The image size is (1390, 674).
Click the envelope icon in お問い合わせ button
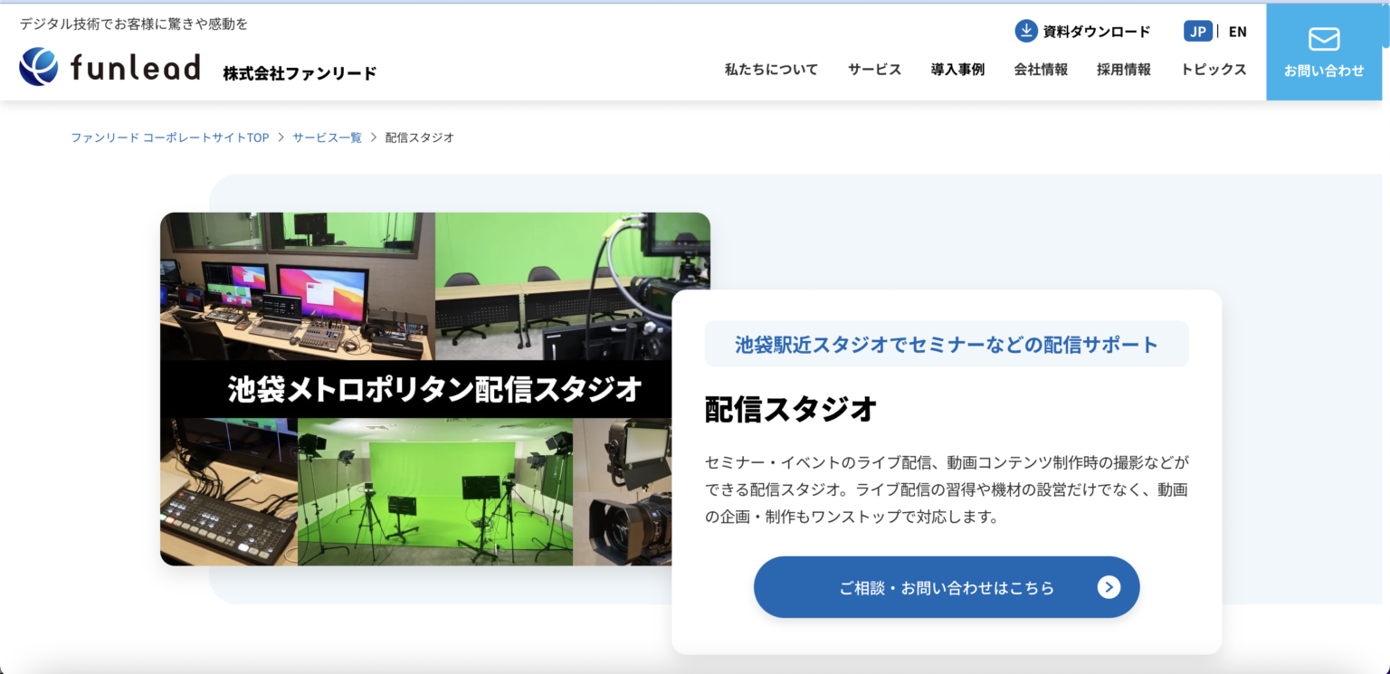pos(1324,39)
